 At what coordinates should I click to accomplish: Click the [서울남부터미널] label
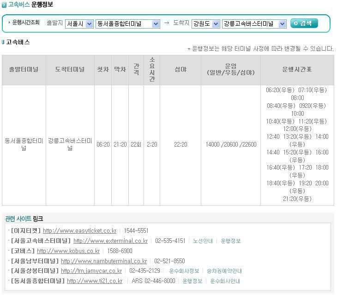click(35, 261)
